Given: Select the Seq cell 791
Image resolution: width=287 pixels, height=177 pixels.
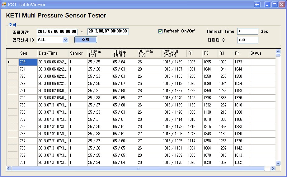Looking at the screenshot, I should click(28, 91).
